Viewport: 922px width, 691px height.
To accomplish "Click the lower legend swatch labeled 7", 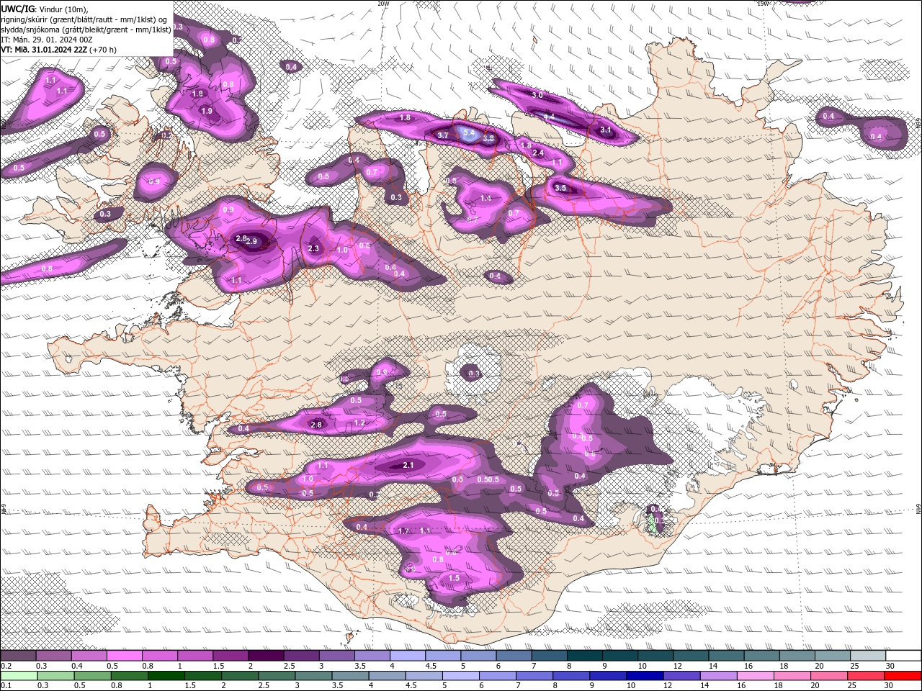I will (534, 676).
